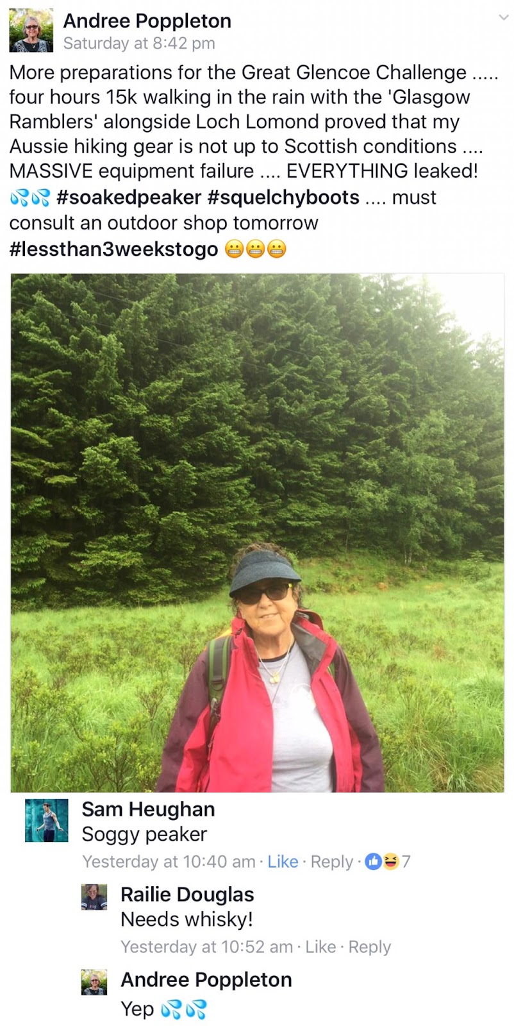Open the post options chevron menu

point(503,17)
